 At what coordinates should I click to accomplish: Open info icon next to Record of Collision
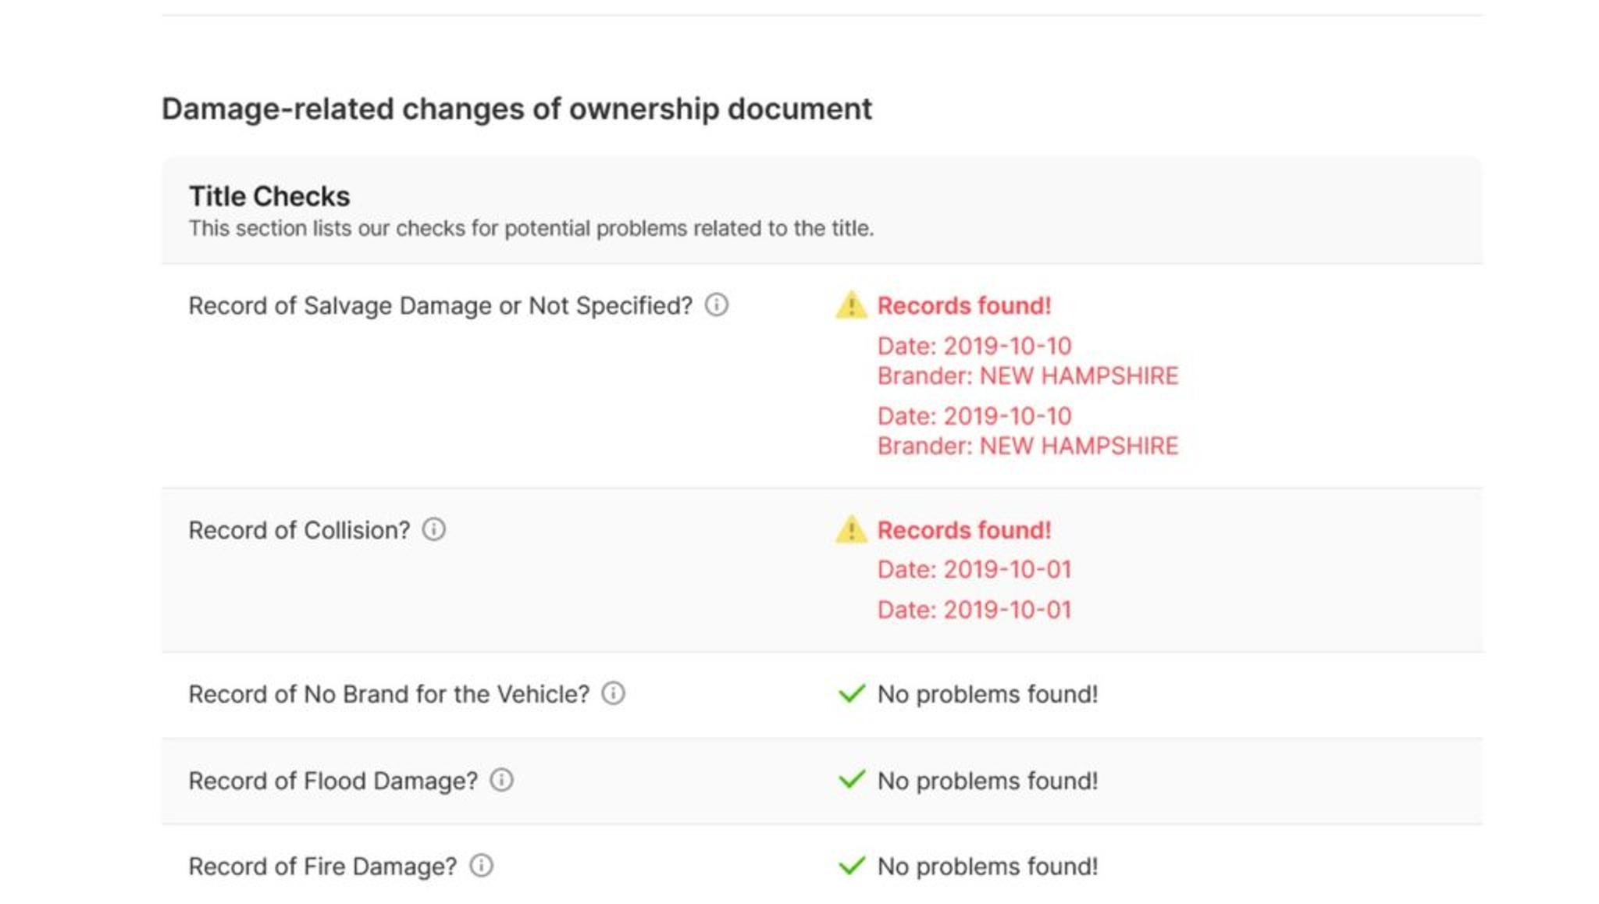click(x=434, y=530)
